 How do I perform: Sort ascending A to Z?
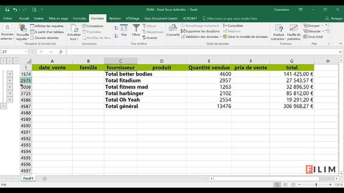[116, 28]
